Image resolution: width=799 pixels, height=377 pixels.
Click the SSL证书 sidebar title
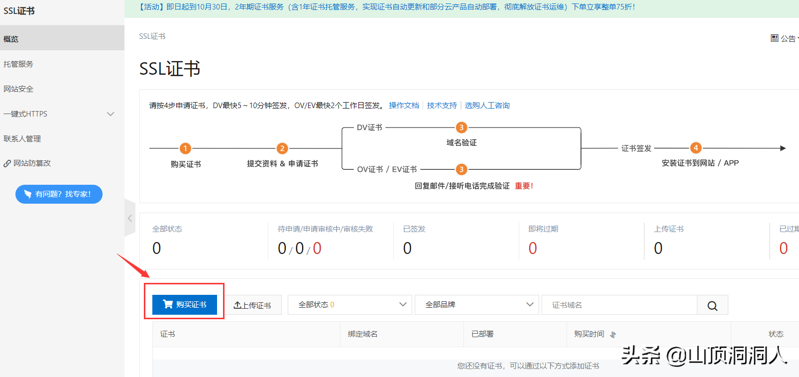[19, 11]
